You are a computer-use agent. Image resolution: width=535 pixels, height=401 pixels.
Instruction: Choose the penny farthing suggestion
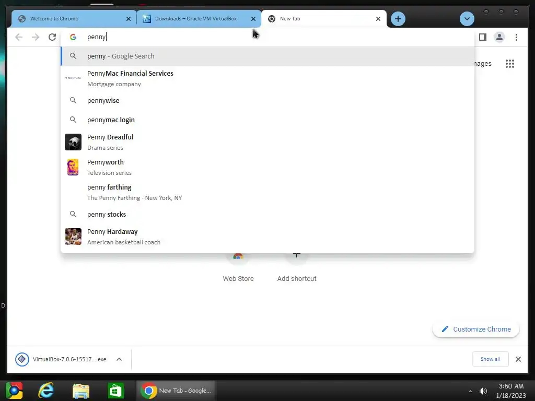[x=267, y=192]
